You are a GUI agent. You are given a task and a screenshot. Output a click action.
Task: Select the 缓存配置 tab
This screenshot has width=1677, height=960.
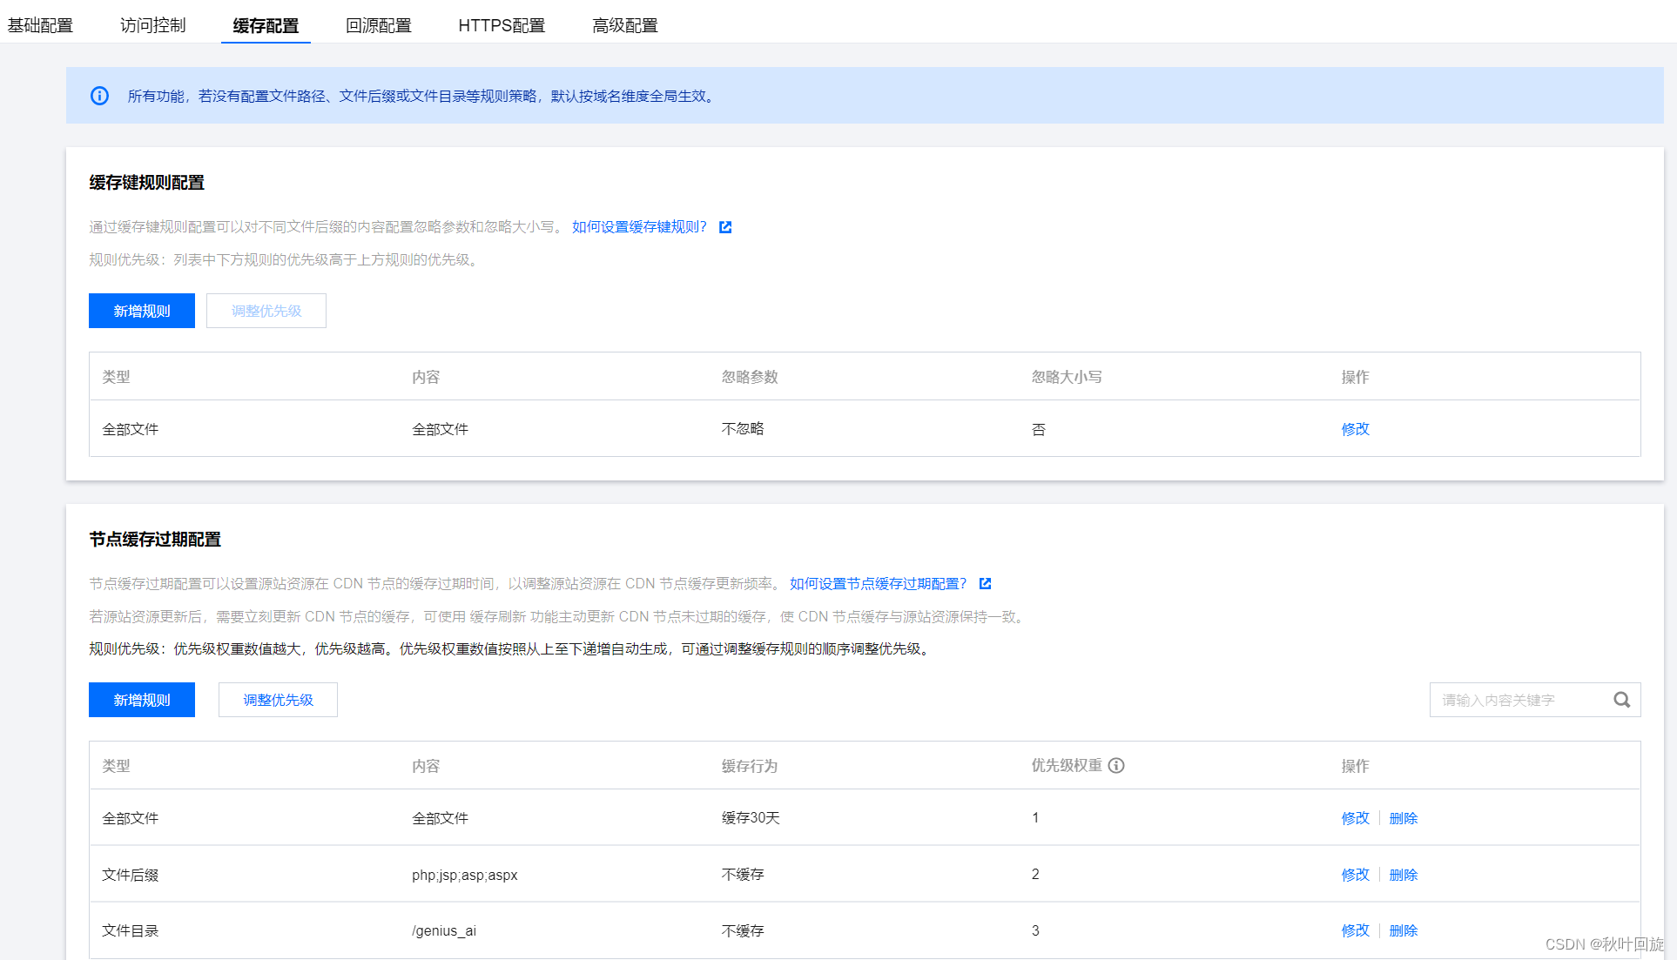(x=266, y=24)
